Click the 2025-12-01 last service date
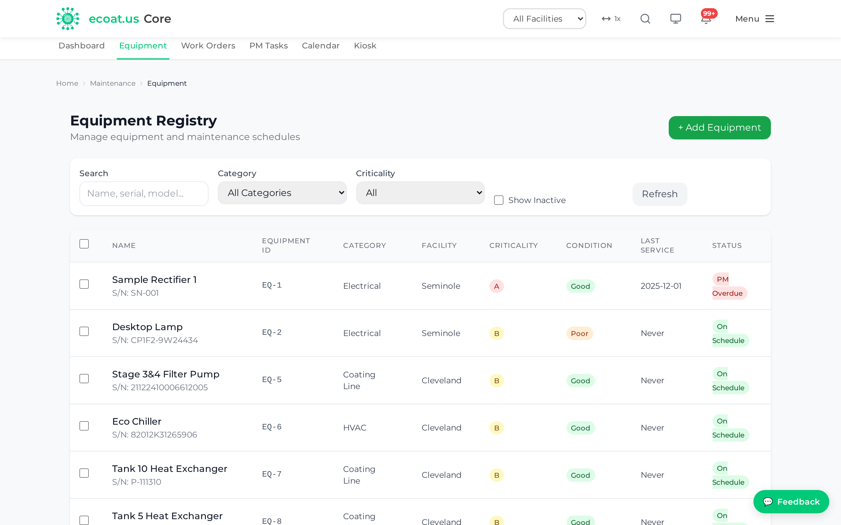 coord(661,286)
